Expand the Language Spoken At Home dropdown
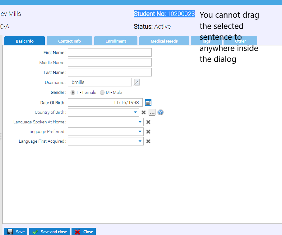282x235 pixels. [x=140, y=122]
